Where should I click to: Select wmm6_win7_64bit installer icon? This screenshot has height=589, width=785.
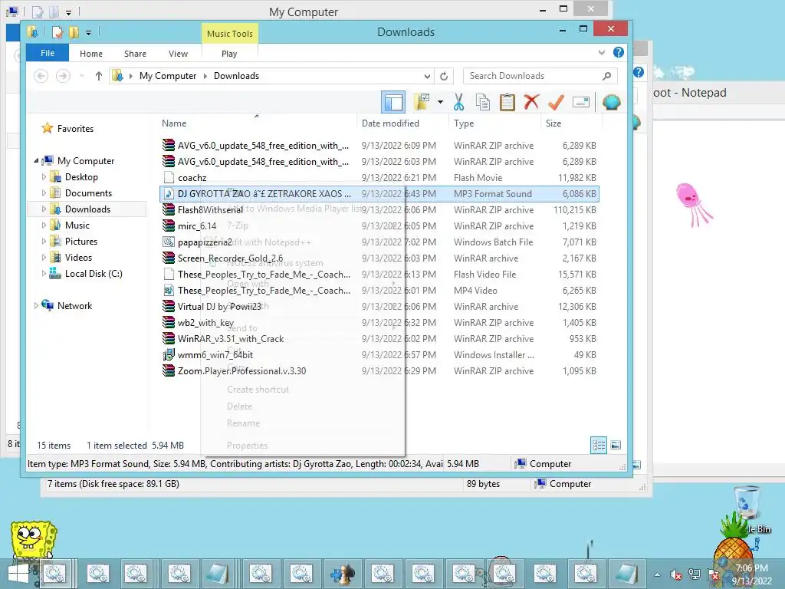(x=168, y=354)
